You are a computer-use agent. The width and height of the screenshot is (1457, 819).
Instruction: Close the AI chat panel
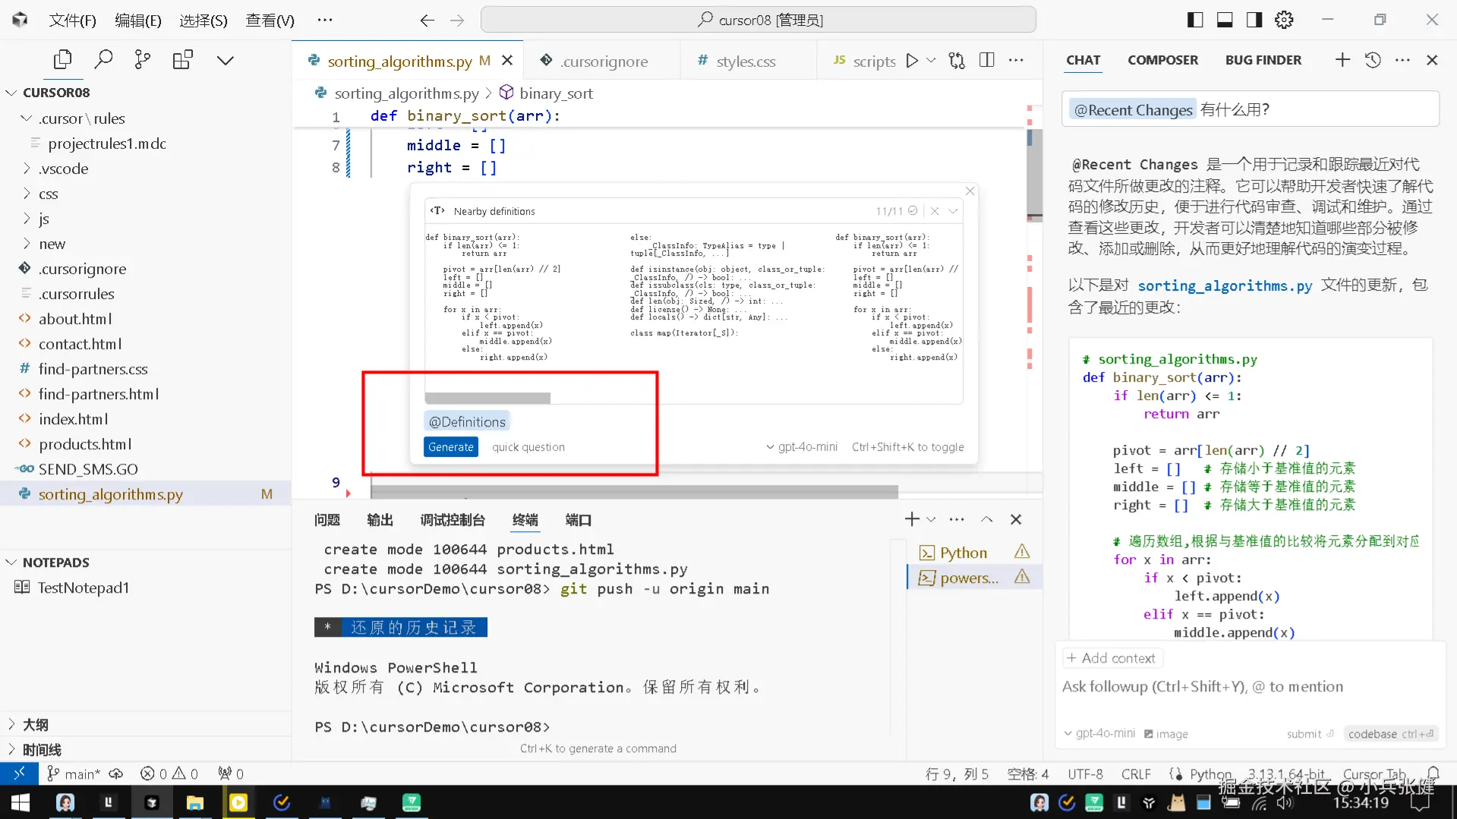pos(1432,60)
